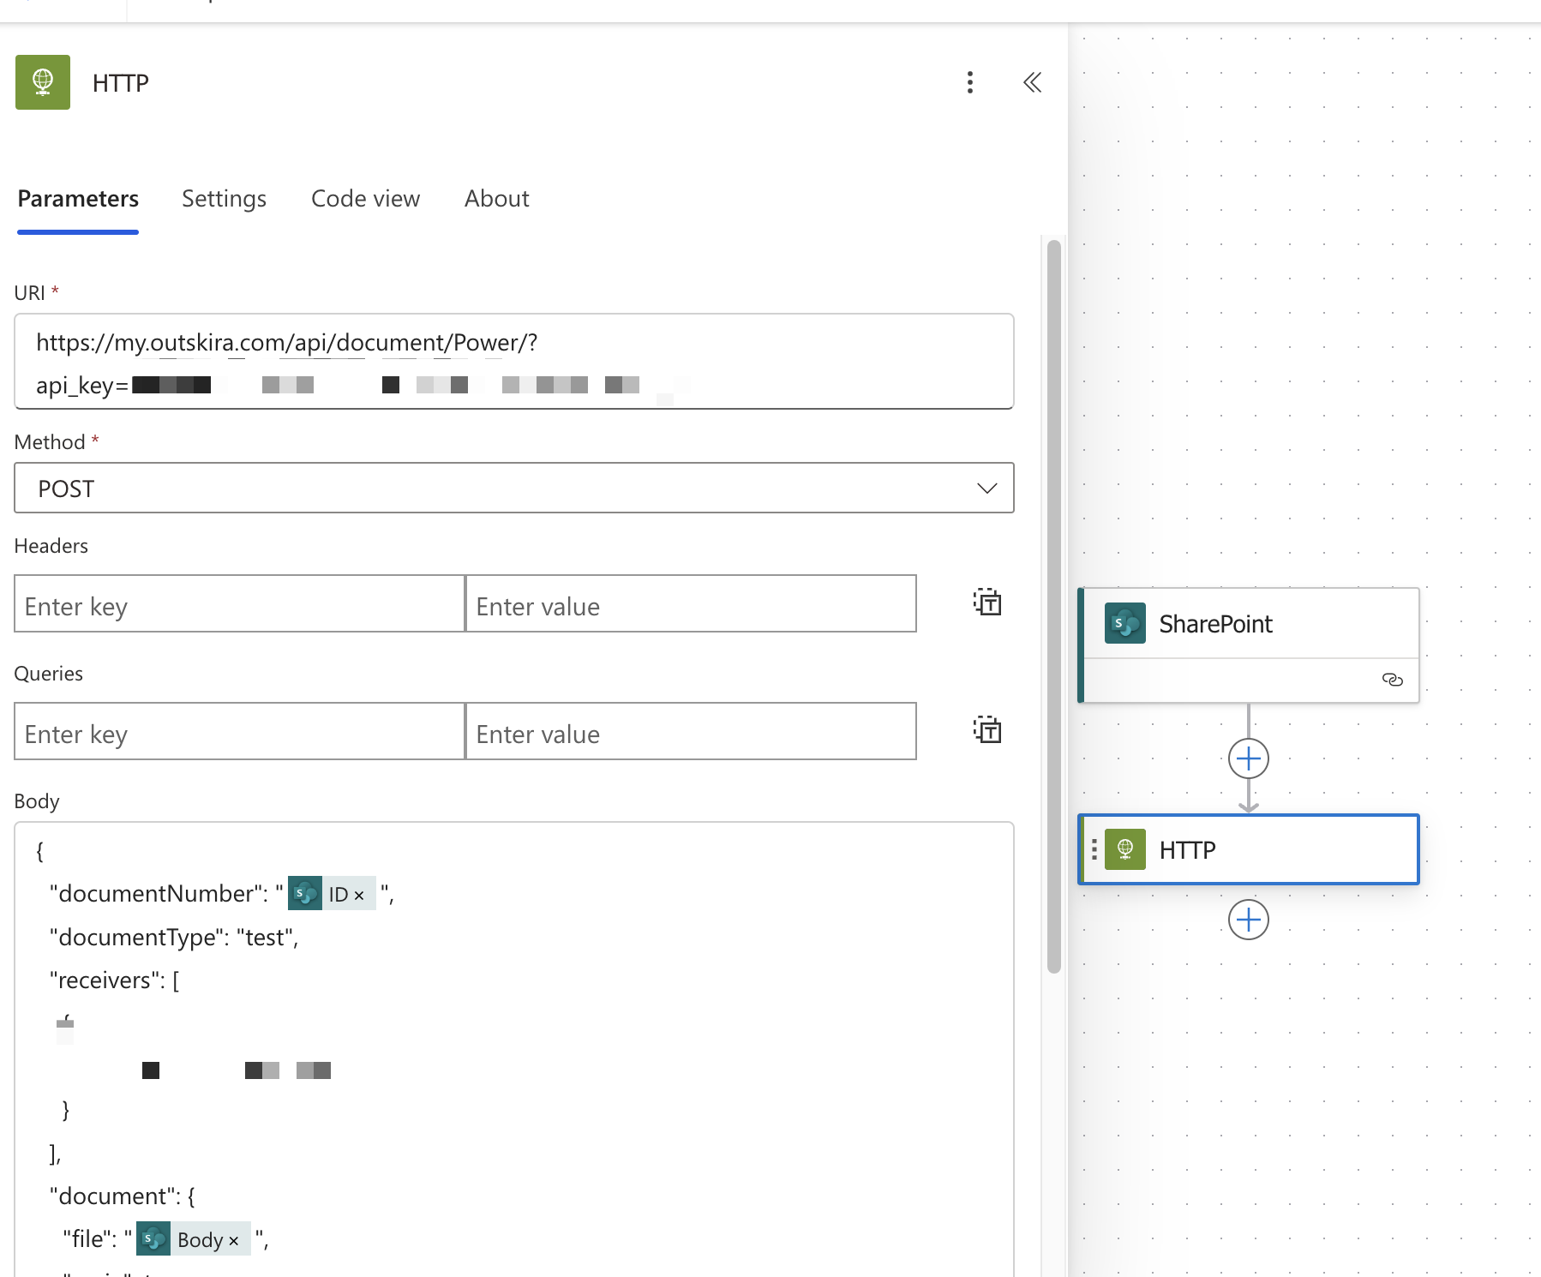Open the About tab

[x=496, y=199]
